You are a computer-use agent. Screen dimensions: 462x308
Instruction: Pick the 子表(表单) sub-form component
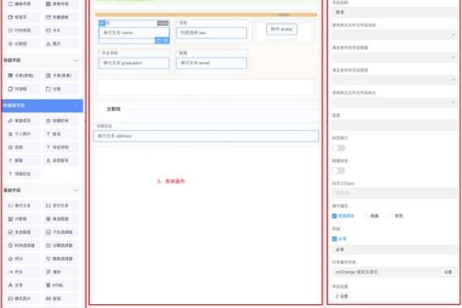click(61, 75)
